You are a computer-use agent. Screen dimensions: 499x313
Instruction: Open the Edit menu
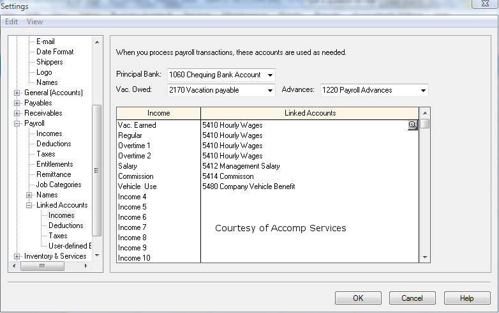[x=11, y=22]
